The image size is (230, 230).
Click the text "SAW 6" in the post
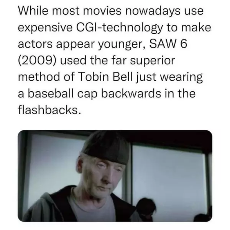click(x=168, y=44)
